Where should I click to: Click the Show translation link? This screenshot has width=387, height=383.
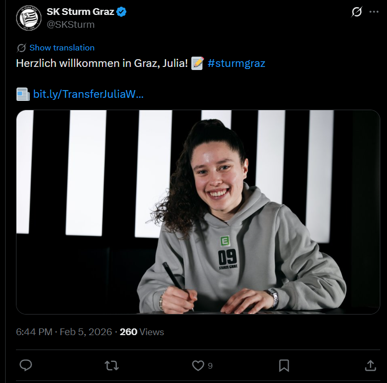click(x=62, y=47)
